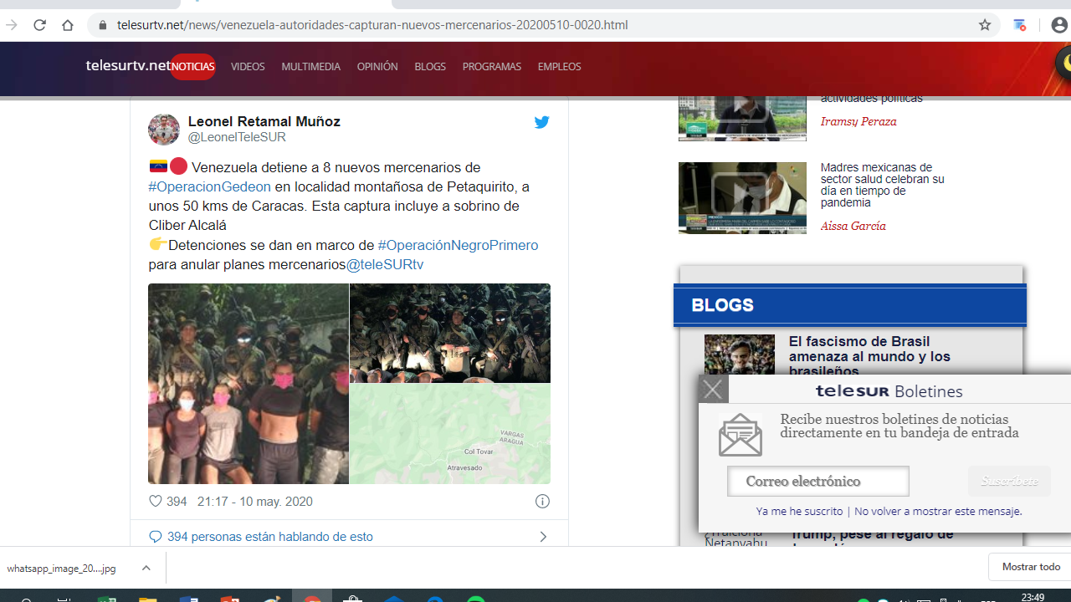Open the EMPLEOS menu item
Viewport: 1071px width, 602px height.
pos(559,67)
